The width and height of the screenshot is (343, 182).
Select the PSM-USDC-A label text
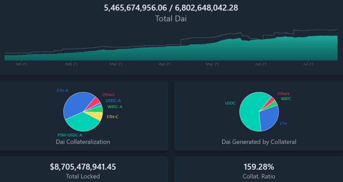(70, 135)
